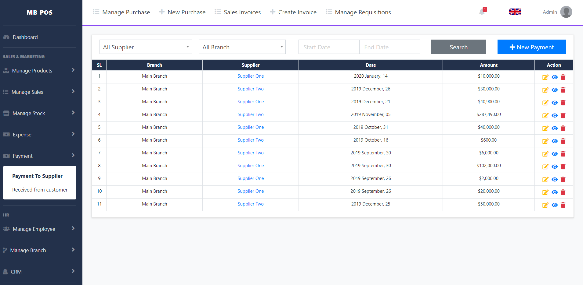
Task: Open Manage Requisitions from the top bar
Action: tap(363, 12)
